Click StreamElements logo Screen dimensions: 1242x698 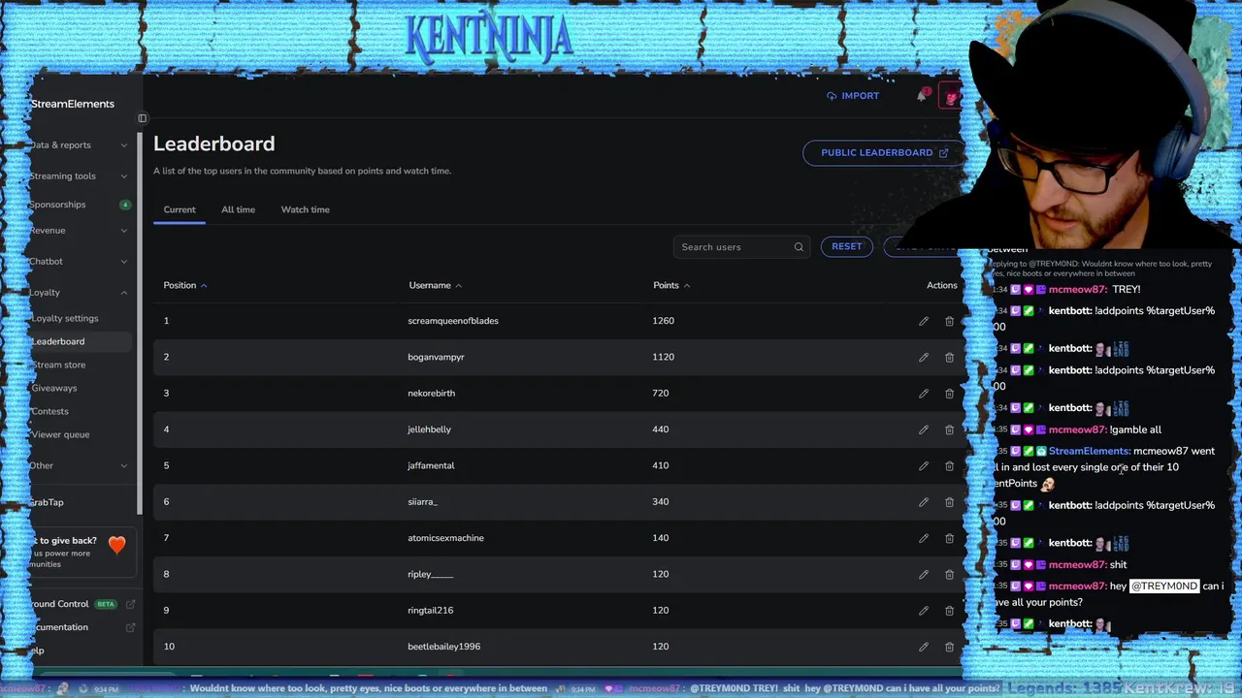[x=72, y=104]
